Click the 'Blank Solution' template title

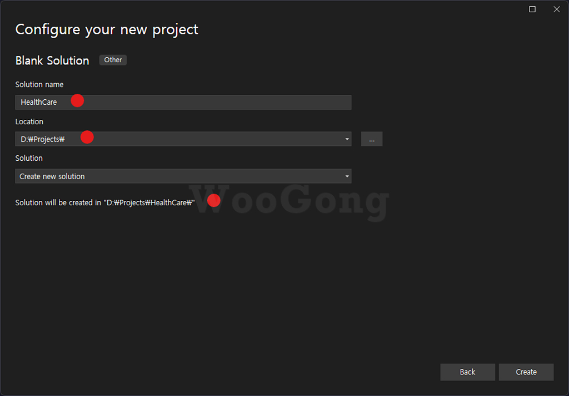click(52, 60)
